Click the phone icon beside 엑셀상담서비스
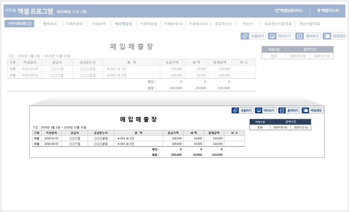The image size is (349, 212). pyautogui.click(x=277, y=10)
